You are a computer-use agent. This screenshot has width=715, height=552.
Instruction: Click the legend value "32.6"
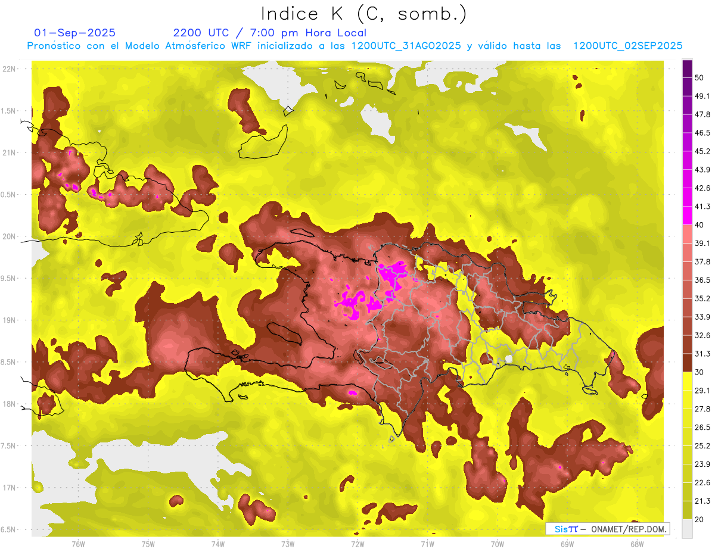click(x=702, y=335)
